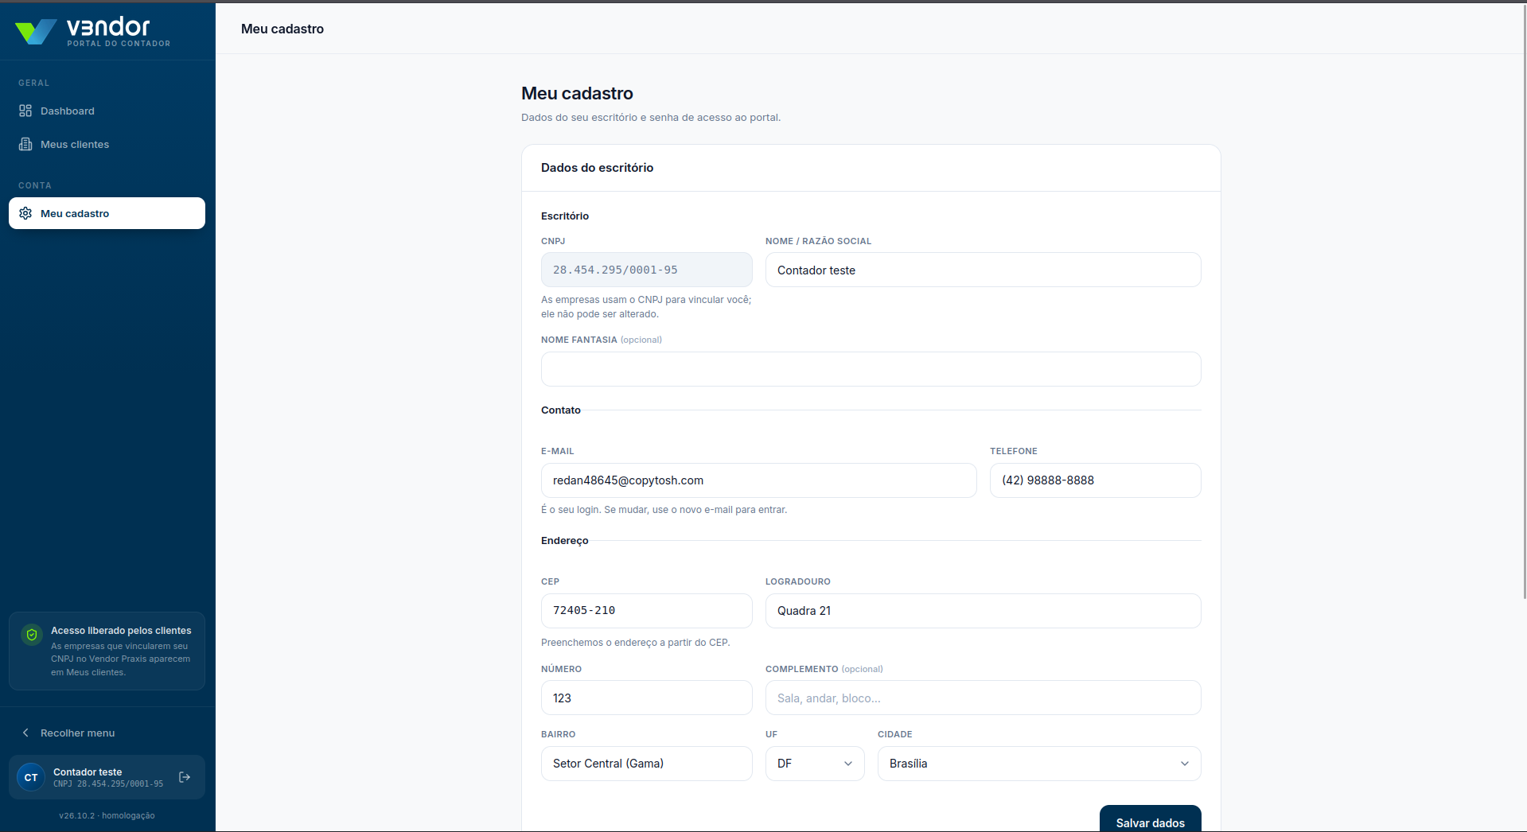
Task: Click the CT avatar badge
Action: pos(31,777)
